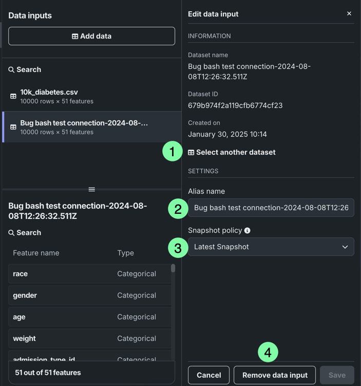The image size is (361, 386).
Task: Click the Latest Snapshot dropdown chevron
Action: 345,247
